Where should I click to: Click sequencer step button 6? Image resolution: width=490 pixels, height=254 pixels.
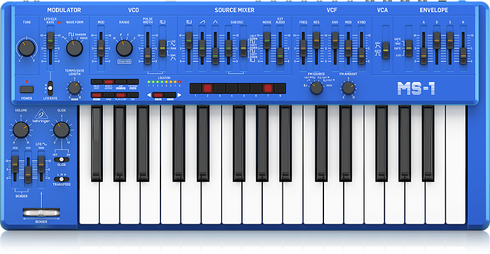pos(255,88)
